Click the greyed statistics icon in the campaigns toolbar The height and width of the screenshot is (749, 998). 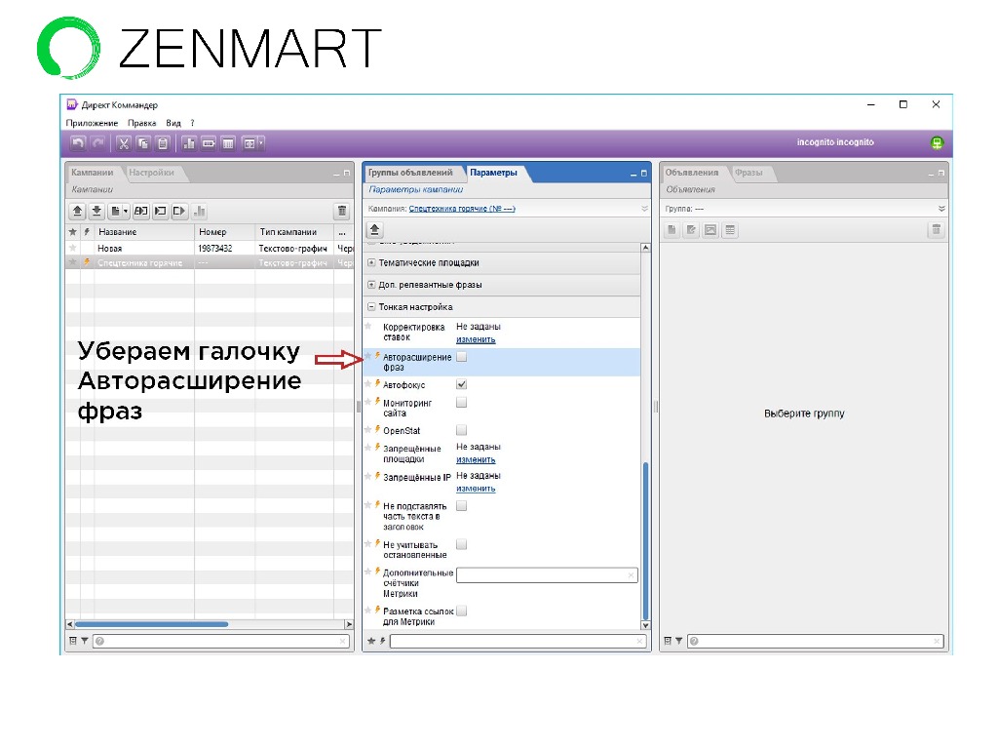coord(199,211)
